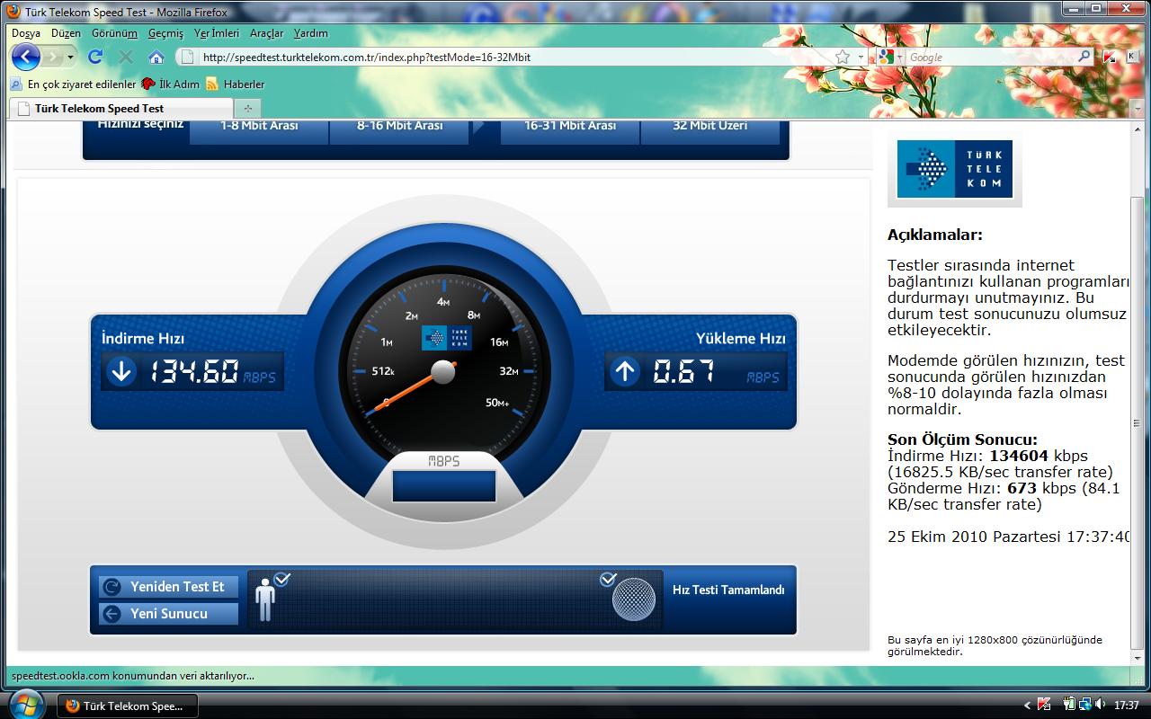Viewport: 1151px width, 719px height.
Task: Click the Back navigation arrow in Firefox
Action: click(26, 57)
